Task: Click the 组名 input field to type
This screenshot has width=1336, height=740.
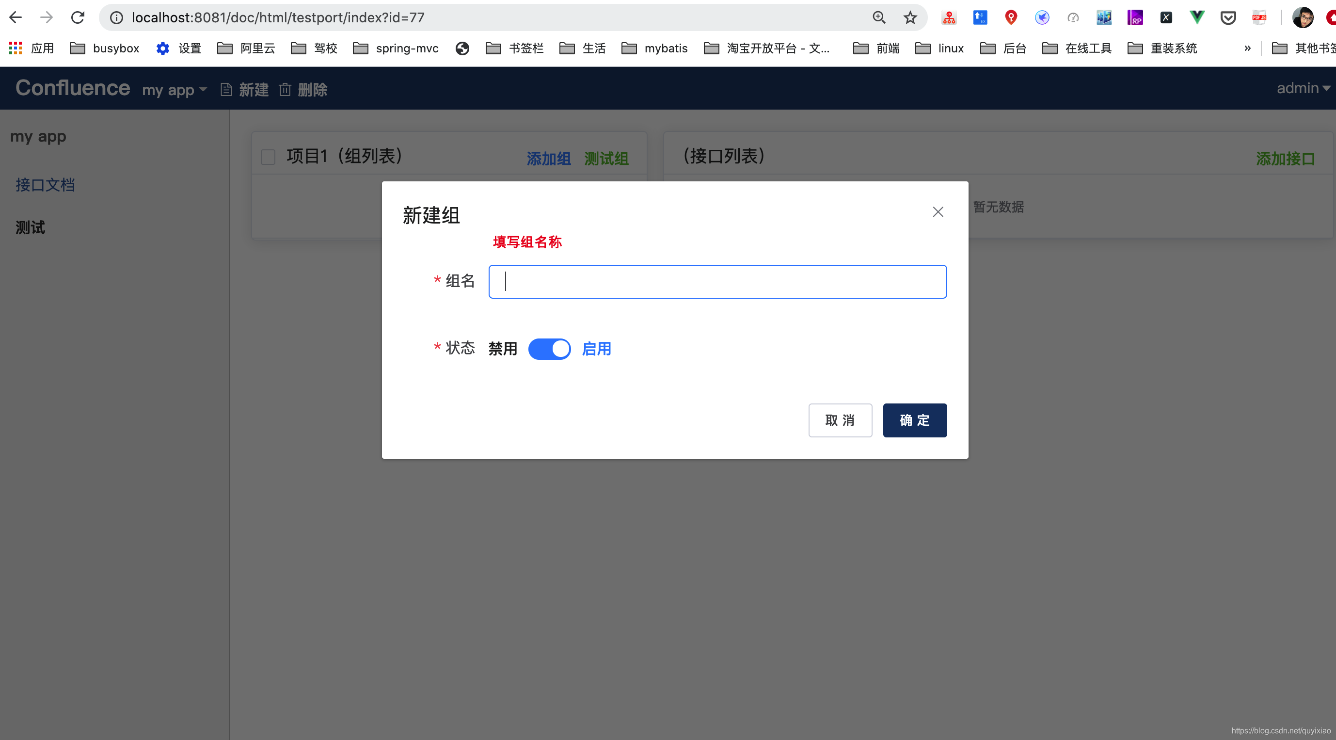Action: [x=717, y=281]
